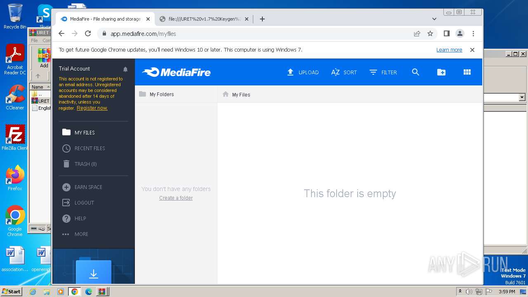Open the Upload button
This screenshot has width=528, height=297.
[x=303, y=72]
